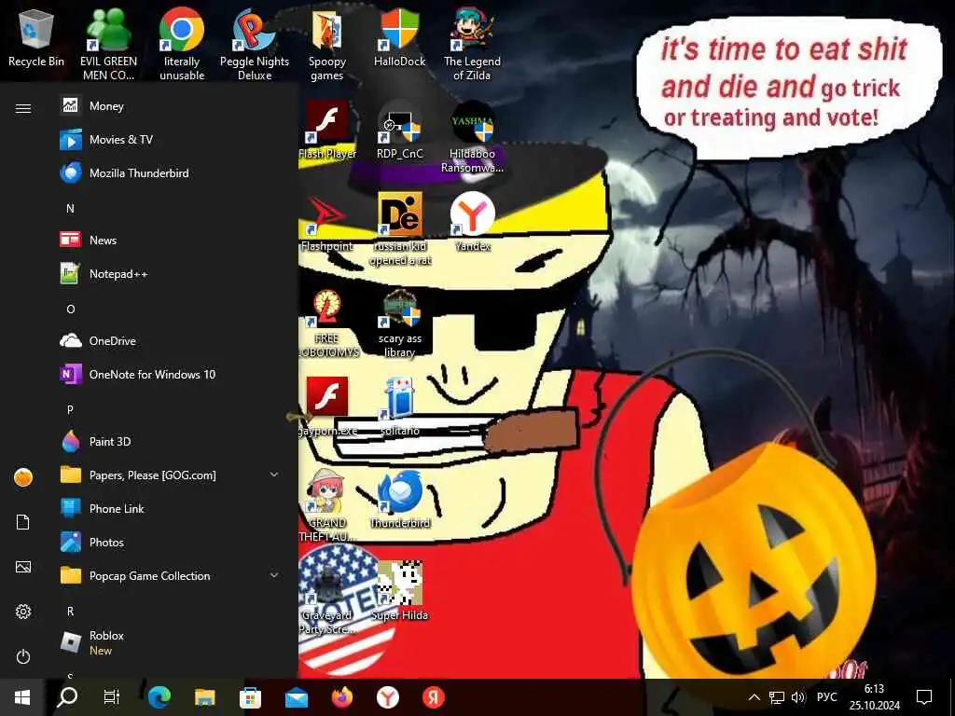This screenshot has height=716, width=955.
Task: Jump to letter N section header
Action: (x=70, y=208)
